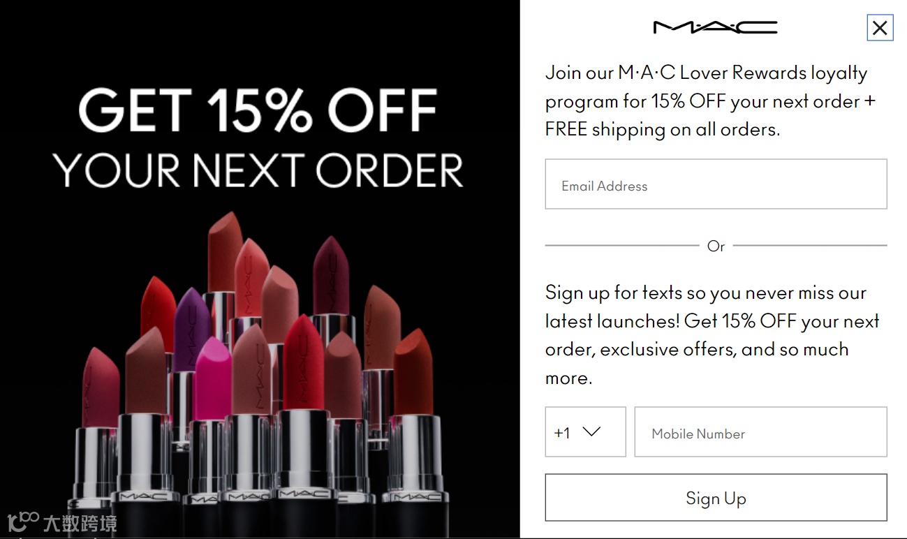
Task: Choose the bright red front-center lipstick
Action: click(x=303, y=363)
